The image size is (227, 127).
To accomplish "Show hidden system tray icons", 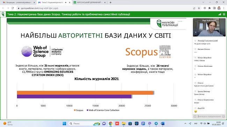I will pyautogui.click(x=185, y=124).
